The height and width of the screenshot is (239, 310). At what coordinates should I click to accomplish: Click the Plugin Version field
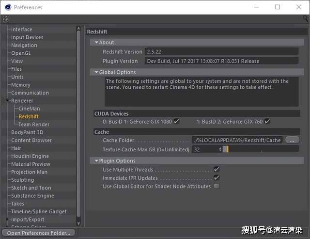(x=222, y=61)
